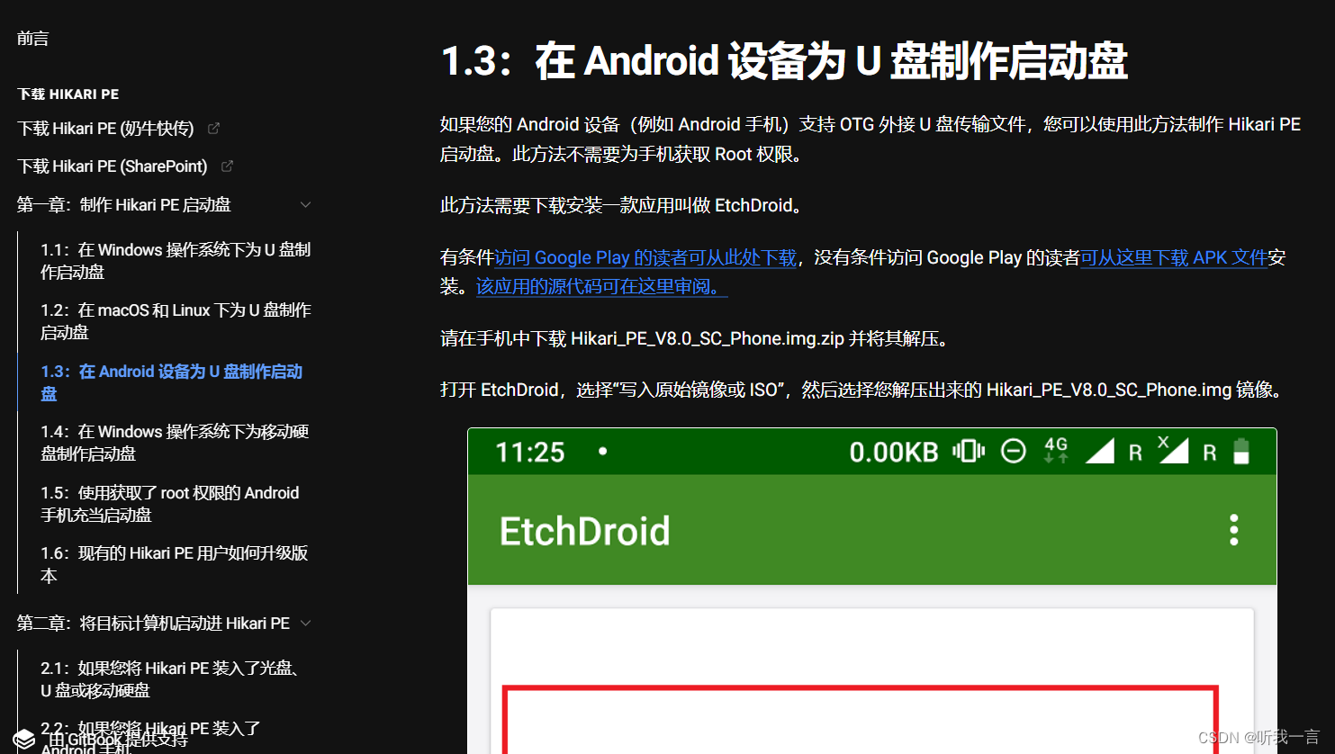Open external link icon beside SharePoint download
Viewport: 1335px width, 754px height.
click(227, 166)
